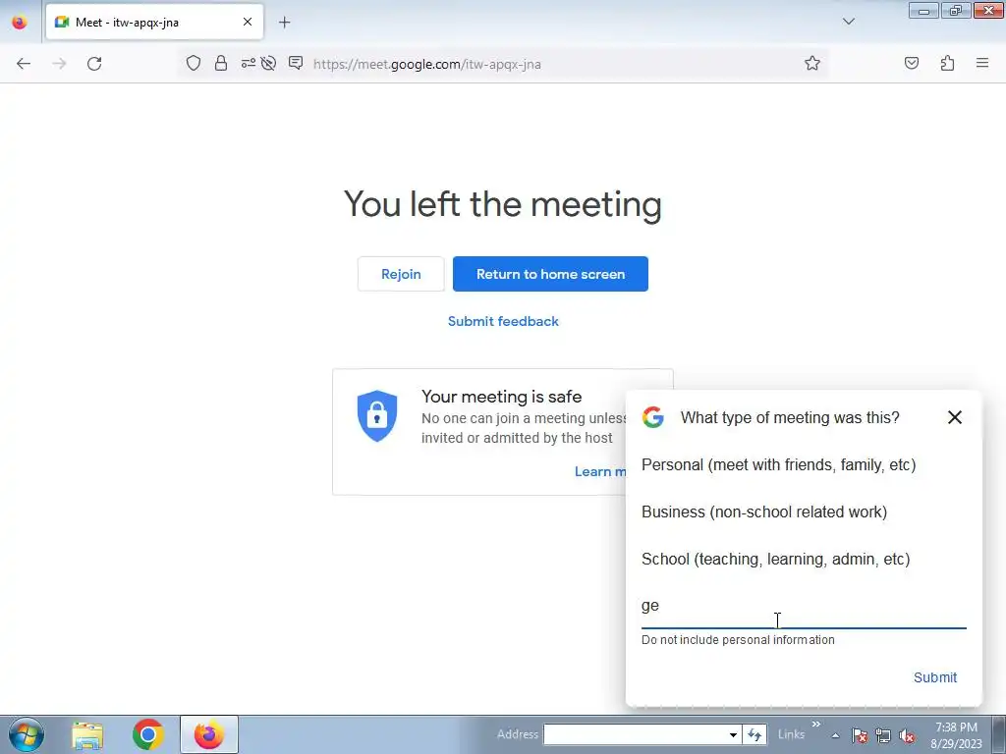Select Business (non-school related work) option
This screenshot has height=754, width=1006.
pos(764,512)
